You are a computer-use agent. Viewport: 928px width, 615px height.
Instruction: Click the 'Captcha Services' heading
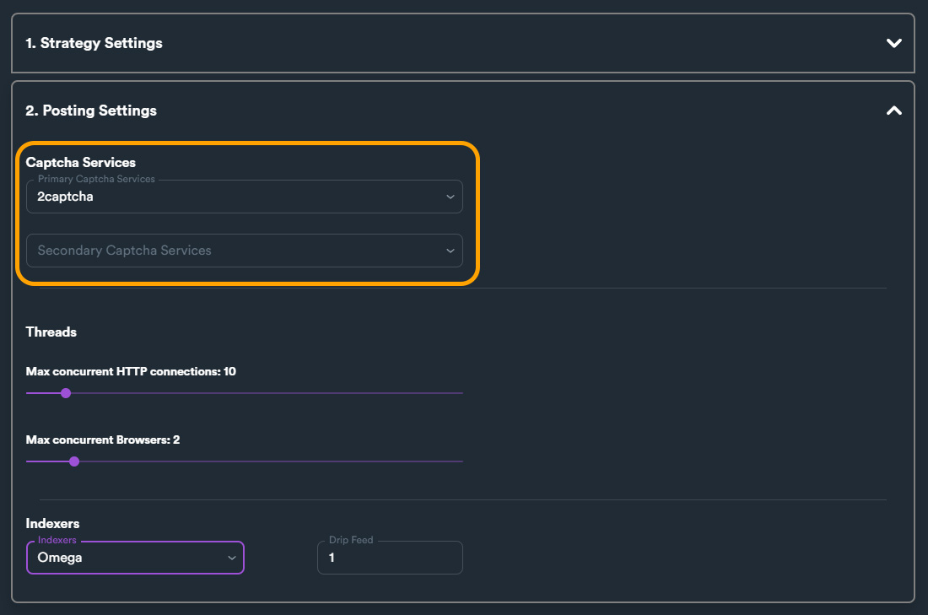tap(81, 162)
